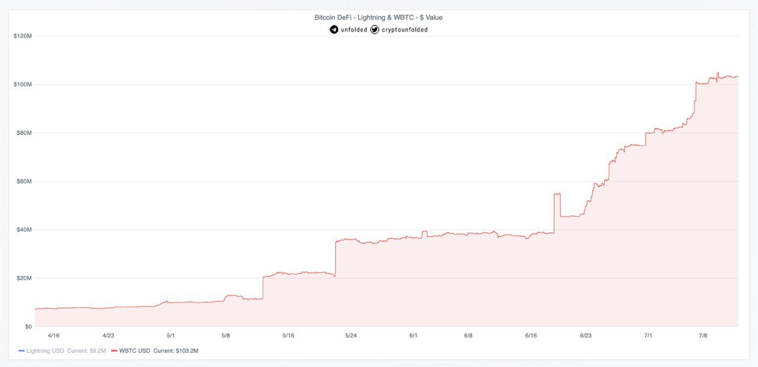The height and width of the screenshot is (367, 758).
Task: Click the 4/16 x-axis date label
Action: pyautogui.click(x=54, y=336)
